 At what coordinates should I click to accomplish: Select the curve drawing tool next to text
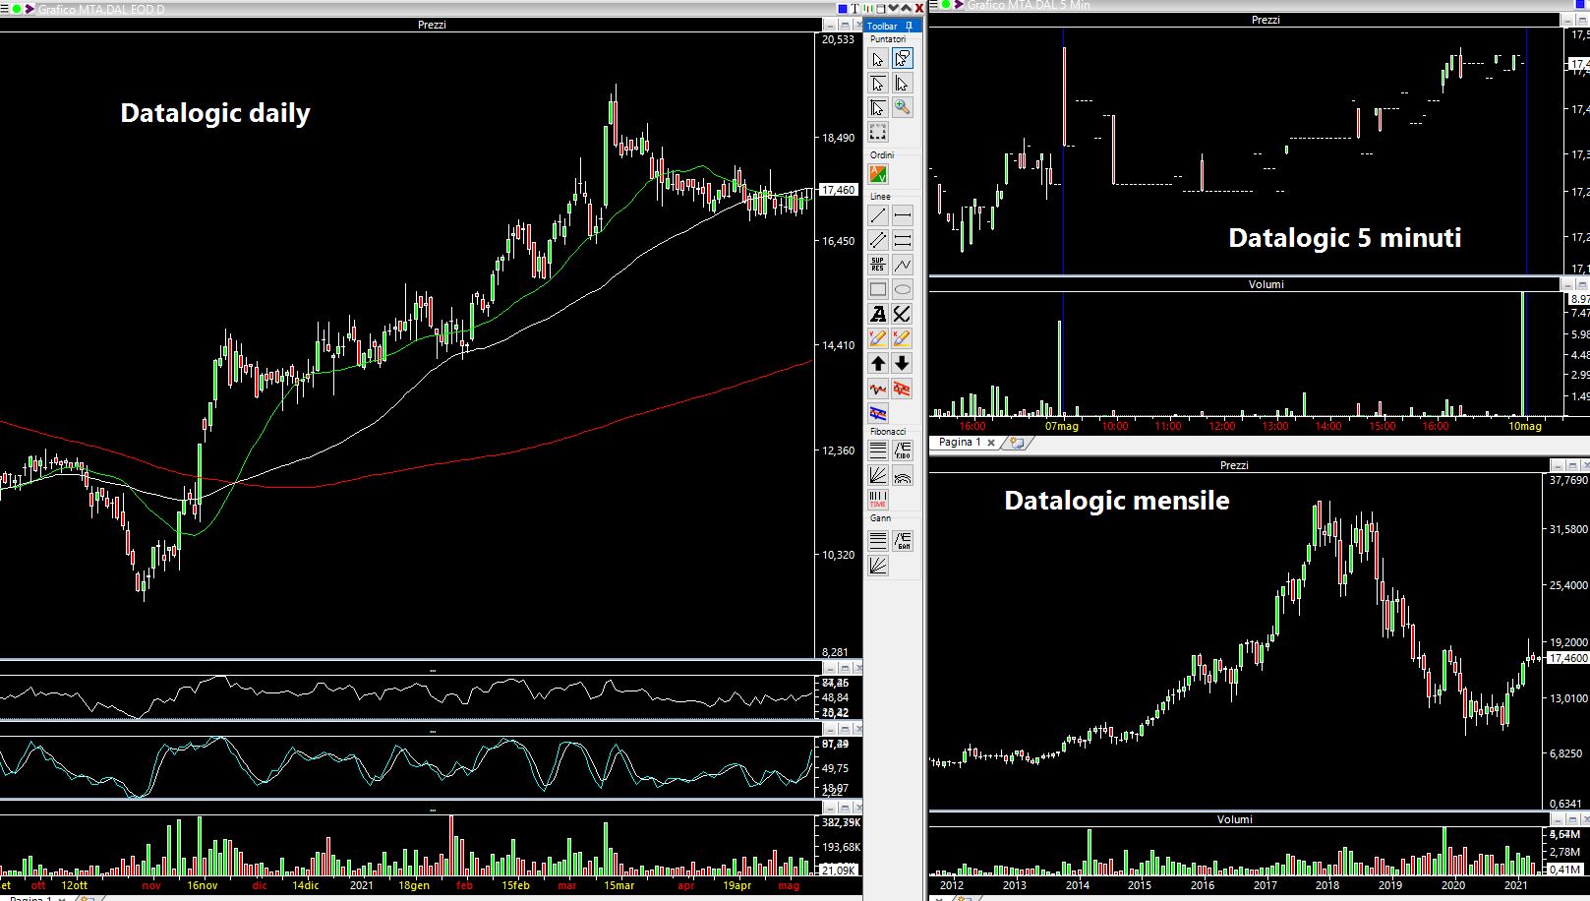coord(902,314)
